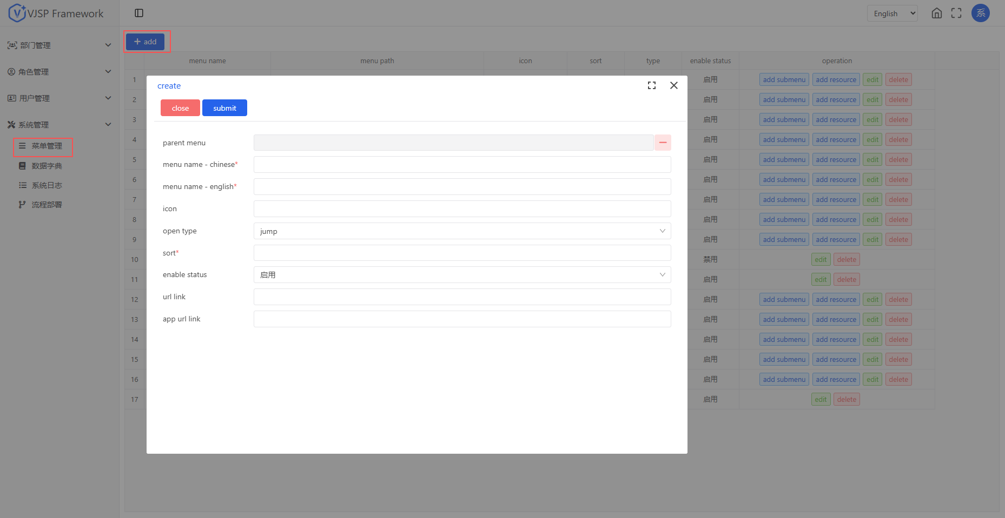Image resolution: width=1005 pixels, height=518 pixels.
Task: Enter fullscreen using the header icon
Action: tap(956, 14)
